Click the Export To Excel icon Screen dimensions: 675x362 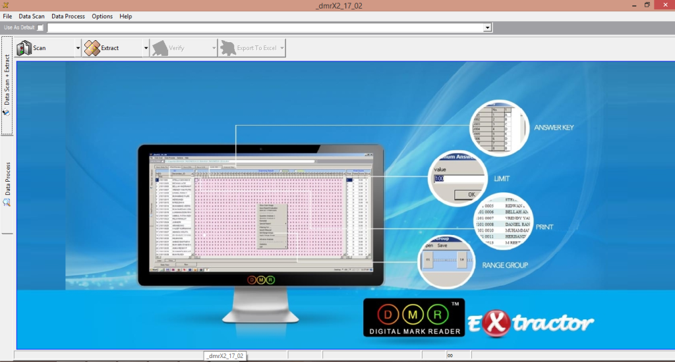click(x=227, y=48)
